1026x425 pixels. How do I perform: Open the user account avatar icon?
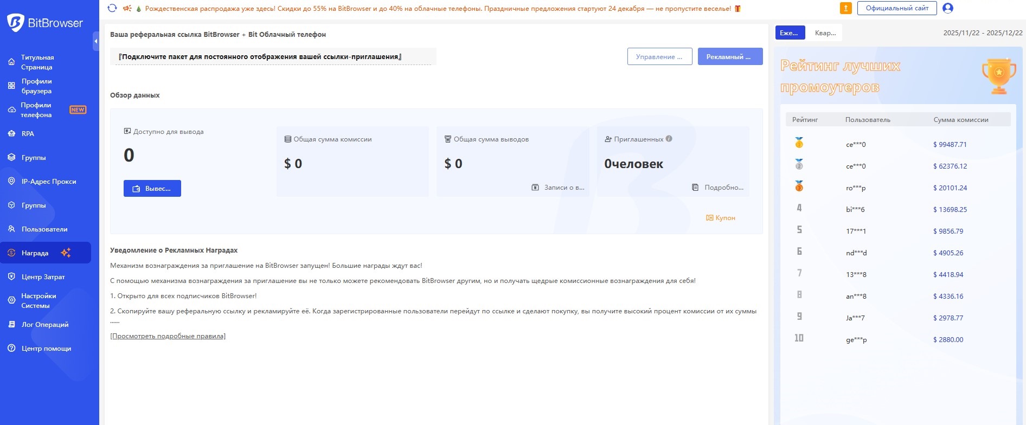click(x=948, y=8)
